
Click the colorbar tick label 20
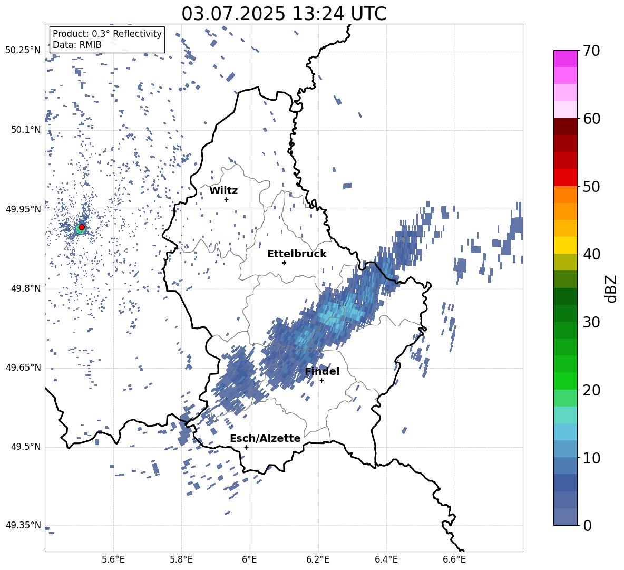tap(591, 390)
